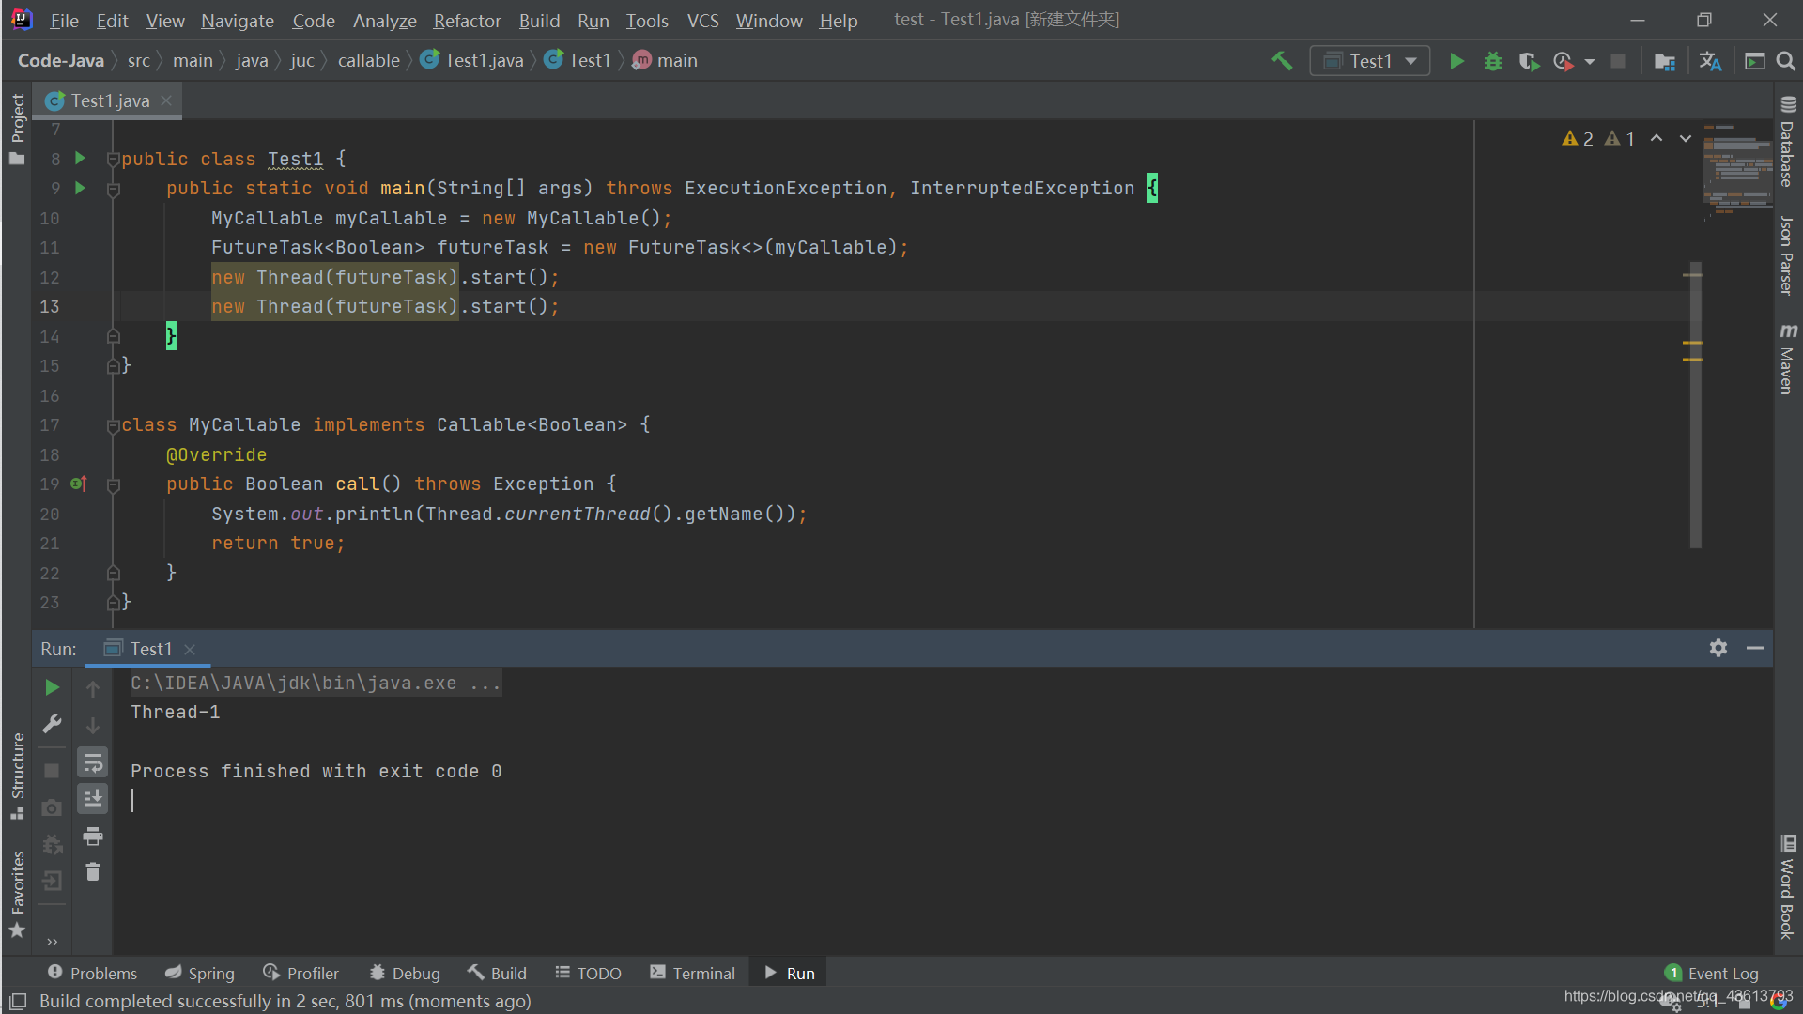
Task: Click the Event Log button
Action: 1715,973
